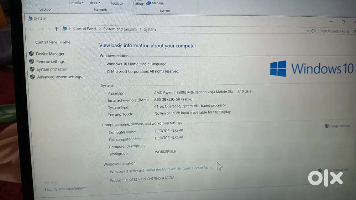Open the recent locations dropdown arrow

tap(49, 29)
